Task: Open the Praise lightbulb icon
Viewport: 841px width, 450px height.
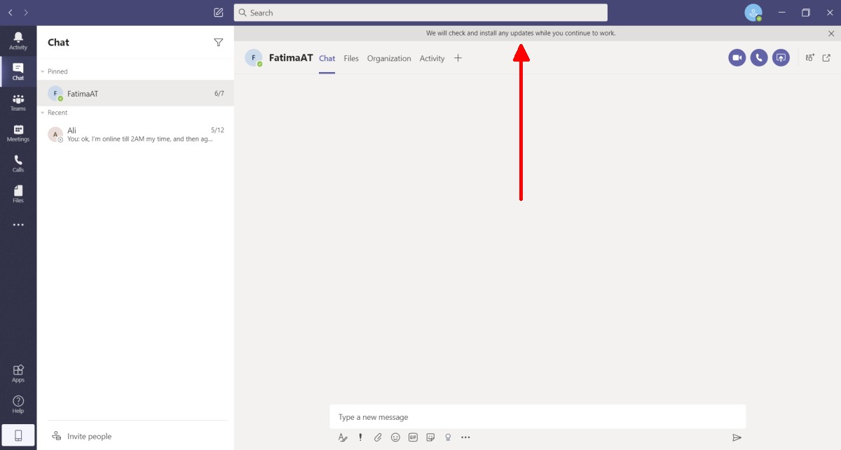Action: click(448, 437)
